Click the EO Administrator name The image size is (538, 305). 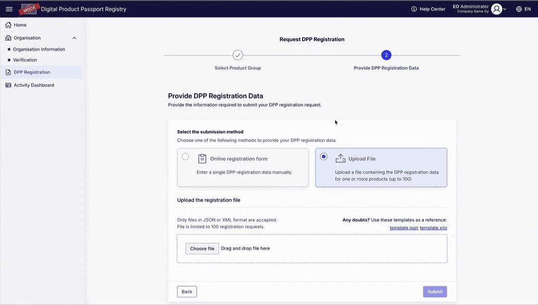[x=471, y=7]
